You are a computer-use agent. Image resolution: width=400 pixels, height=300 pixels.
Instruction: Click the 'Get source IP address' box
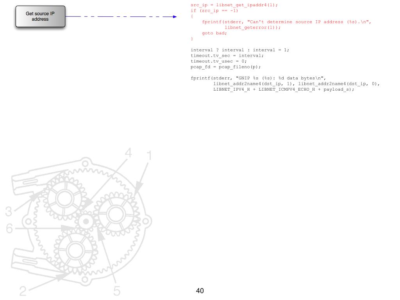[40, 16]
